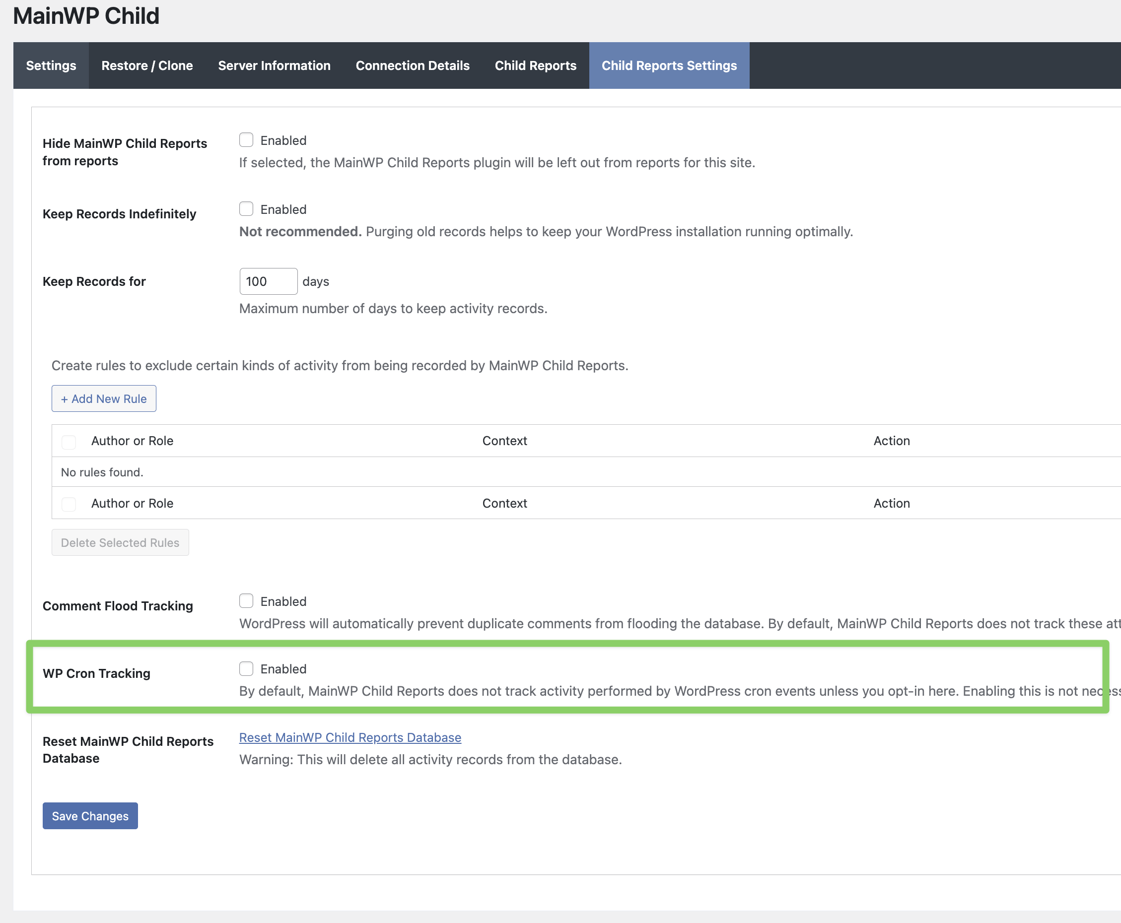The width and height of the screenshot is (1121, 923).
Task: Switch to Restore / Clone tab
Action: [x=147, y=66]
